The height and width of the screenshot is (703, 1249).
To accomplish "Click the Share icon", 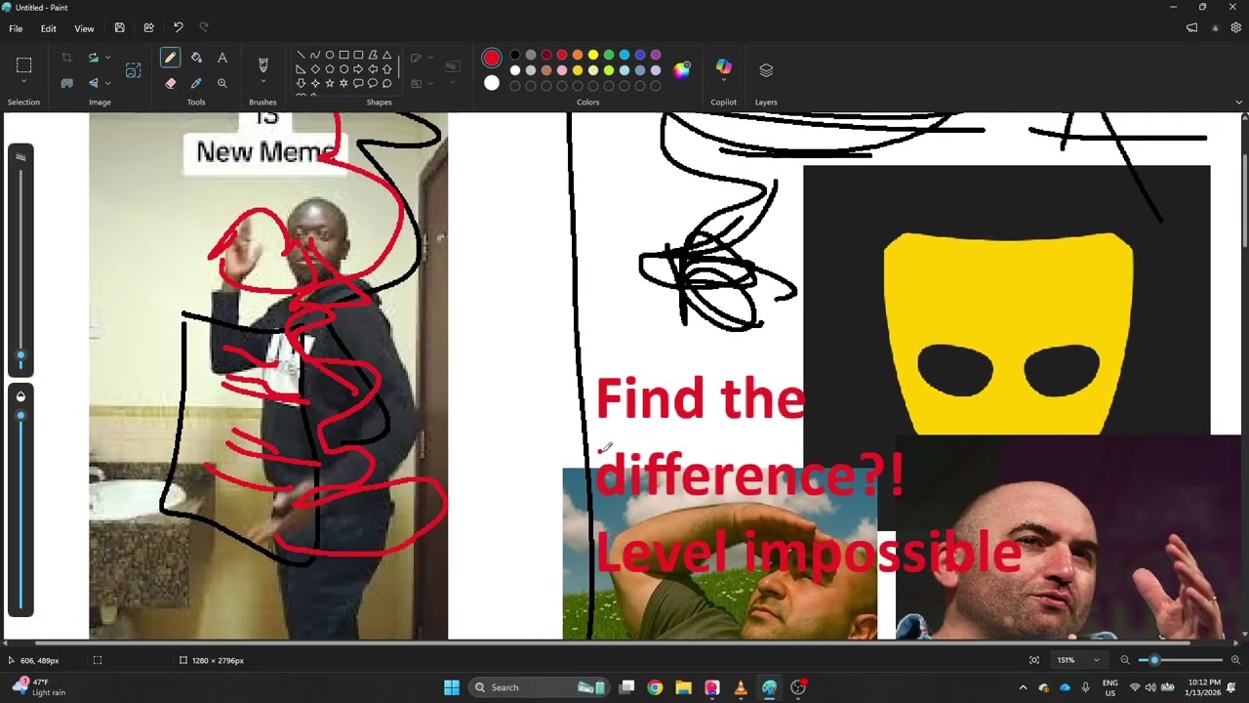I will (148, 28).
